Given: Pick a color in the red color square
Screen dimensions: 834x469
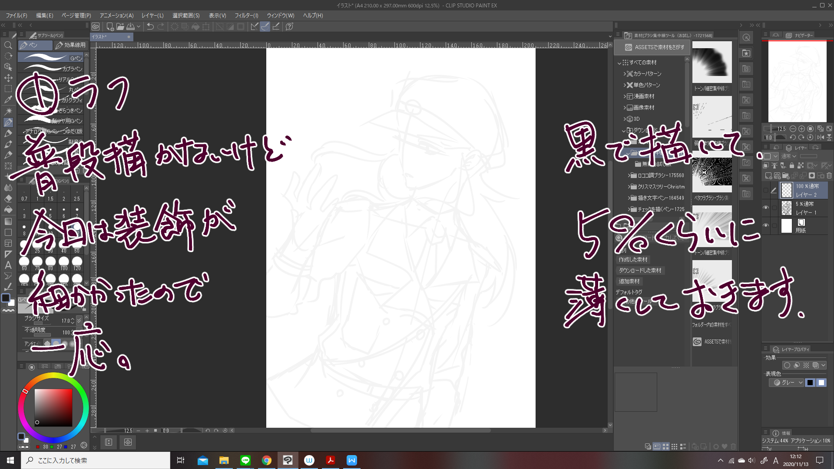Looking at the screenshot, I should click(x=53, y=407).
